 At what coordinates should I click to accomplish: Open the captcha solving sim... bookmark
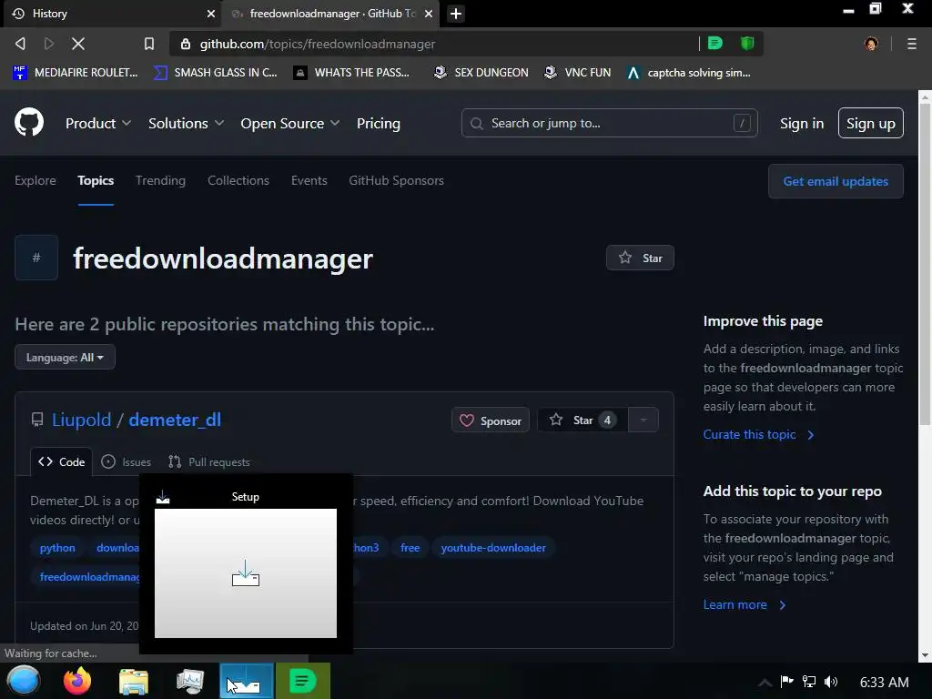tap(690, 73)
